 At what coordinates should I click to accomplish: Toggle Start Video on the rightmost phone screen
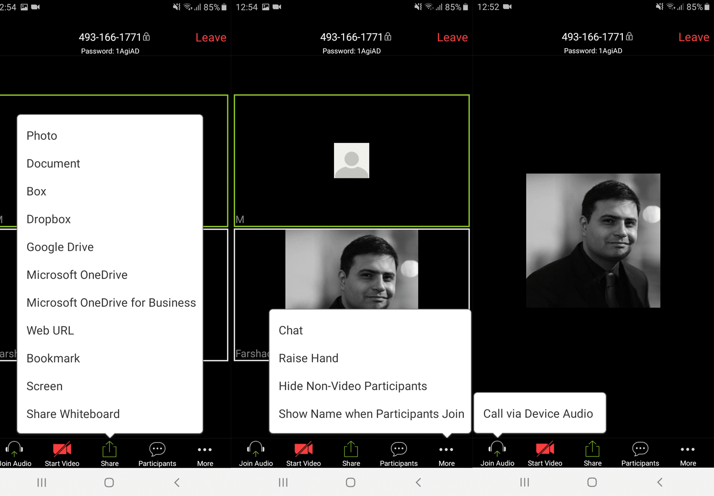coord(545,453)
